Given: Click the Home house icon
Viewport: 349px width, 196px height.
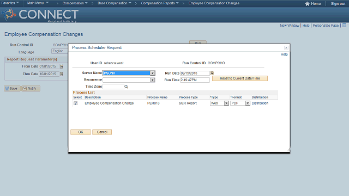Looking at the screenshot, I should 308,4.
